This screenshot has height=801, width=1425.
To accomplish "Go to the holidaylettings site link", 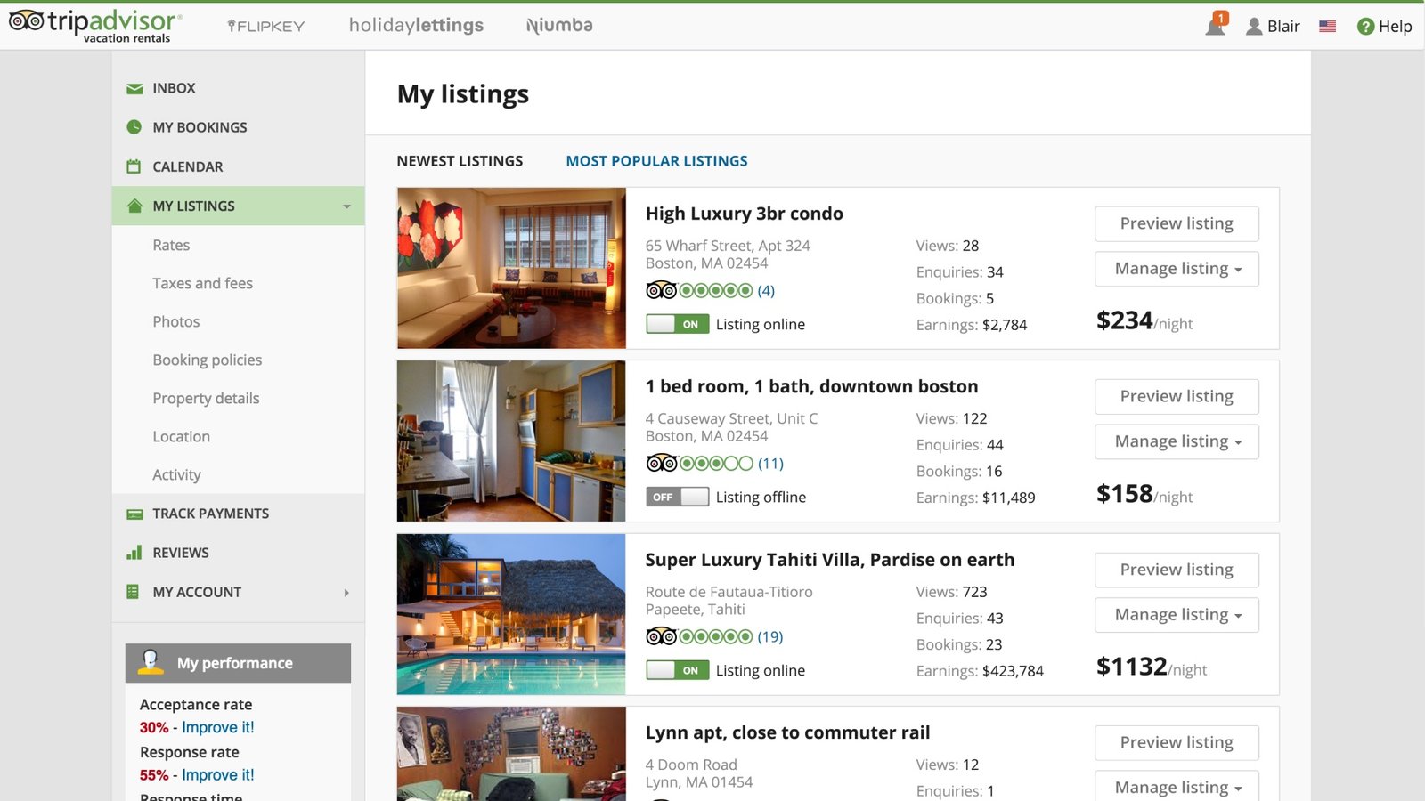I will click(416, 25).
